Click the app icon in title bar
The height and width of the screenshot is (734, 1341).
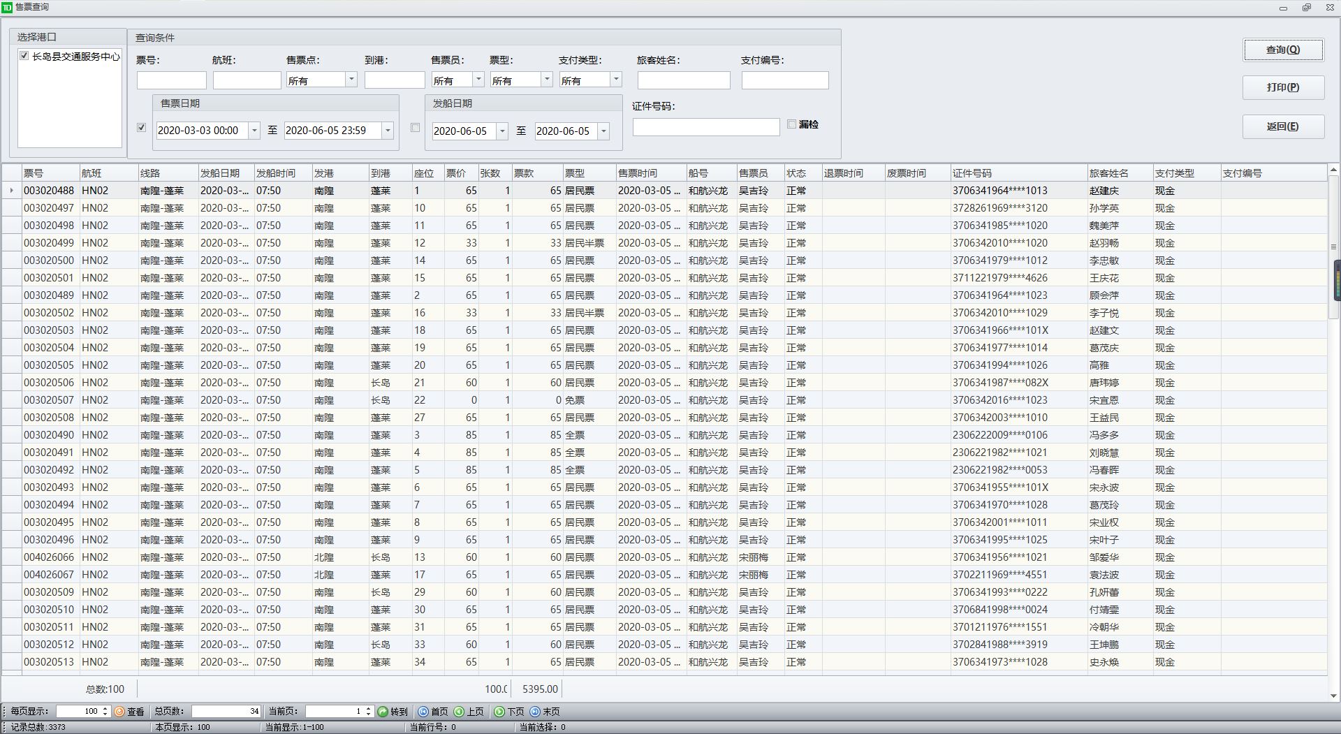point(7,7)
